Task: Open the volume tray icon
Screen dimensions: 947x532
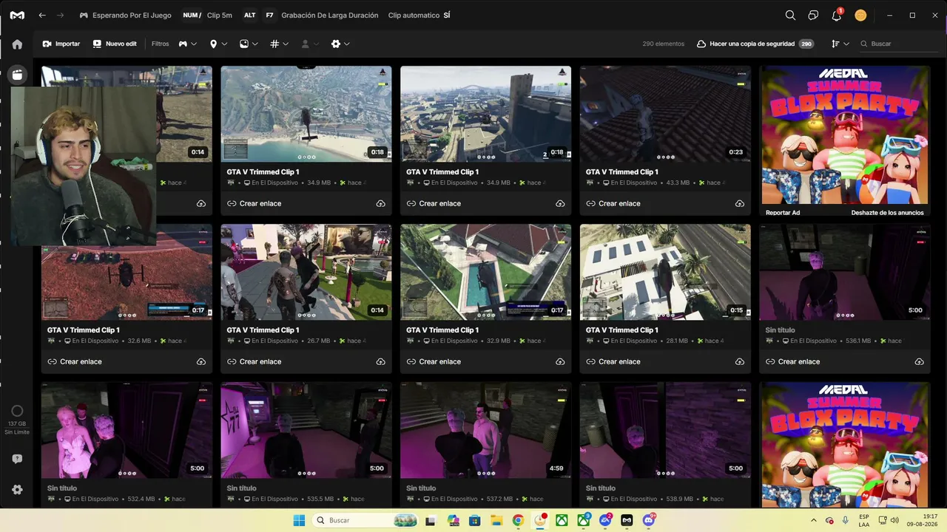Action: tap(894, 520)
